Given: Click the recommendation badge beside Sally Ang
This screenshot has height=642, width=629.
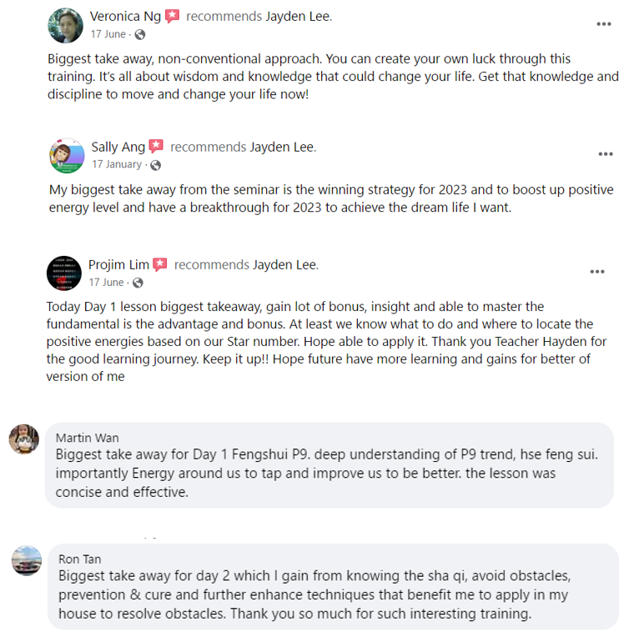Looking at the screenshot, I should click(x=156, y=148).
